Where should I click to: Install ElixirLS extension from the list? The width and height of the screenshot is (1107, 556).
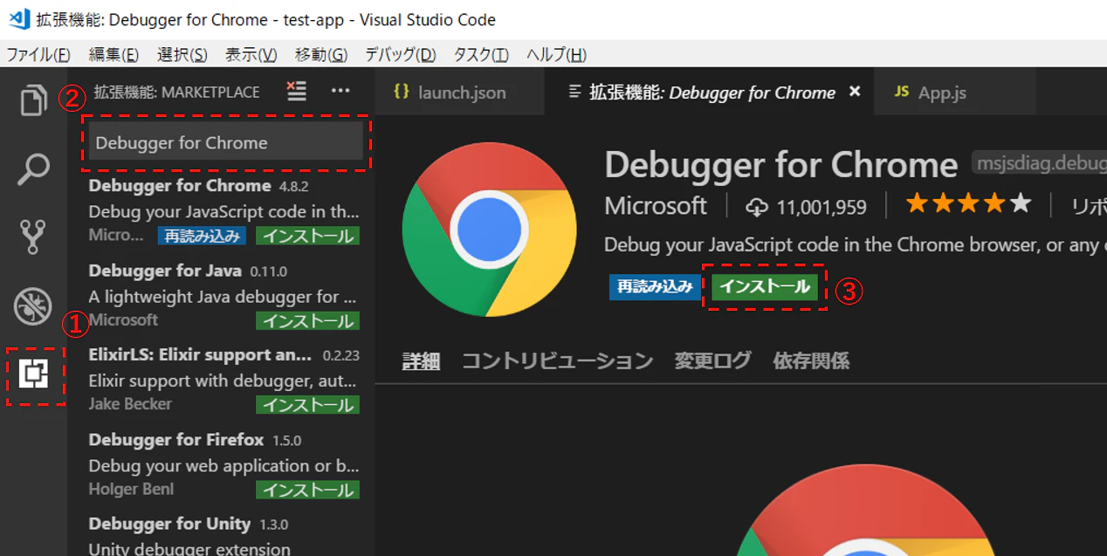coord(308,405)
